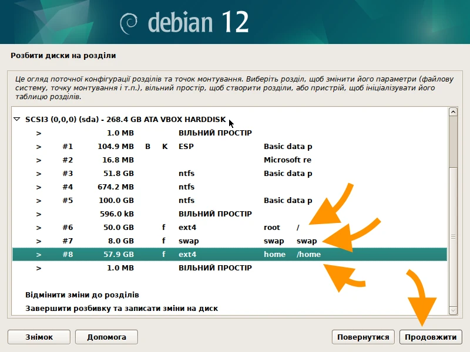Select last 1.0 MB free space row
The image size is (470, 352).
[x=230, y=268]
